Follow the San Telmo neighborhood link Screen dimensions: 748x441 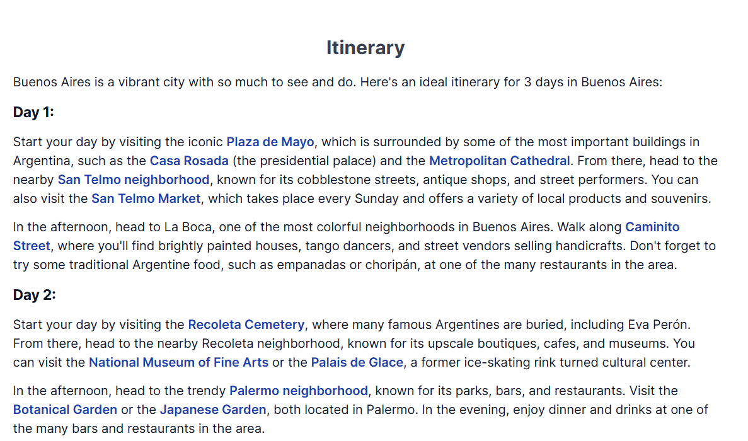tap(134, 180)
